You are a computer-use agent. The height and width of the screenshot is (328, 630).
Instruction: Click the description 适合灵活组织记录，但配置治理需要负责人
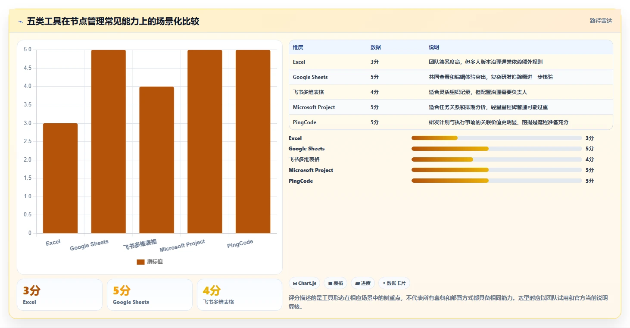(x=478, y=92)
